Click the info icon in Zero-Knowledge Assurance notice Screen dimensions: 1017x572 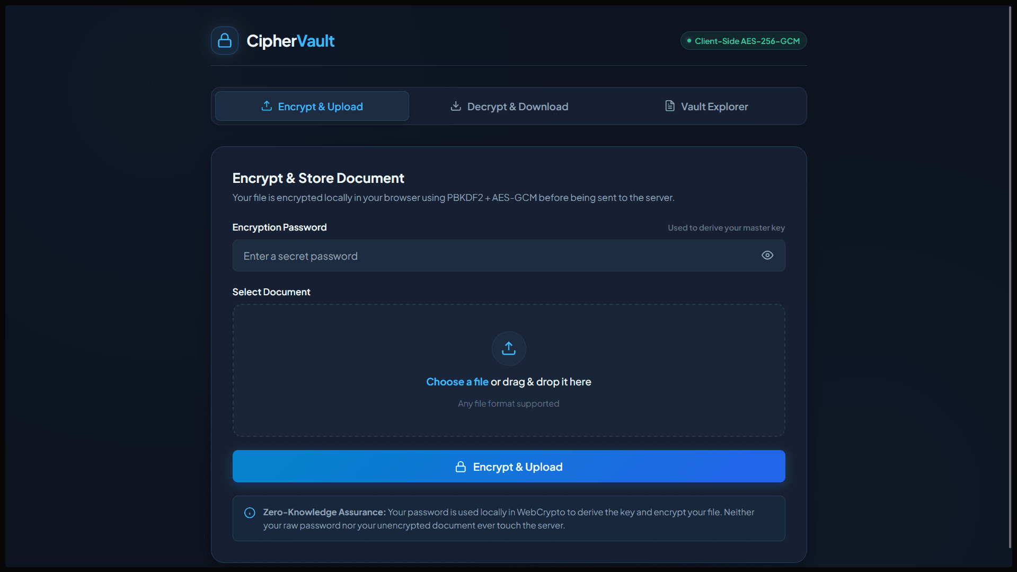(x=250, y=513)
